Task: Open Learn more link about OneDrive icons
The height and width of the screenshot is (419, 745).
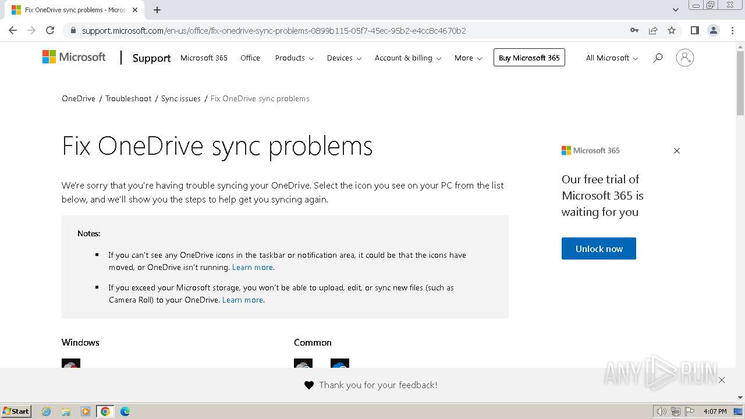Action: point(253,267)
